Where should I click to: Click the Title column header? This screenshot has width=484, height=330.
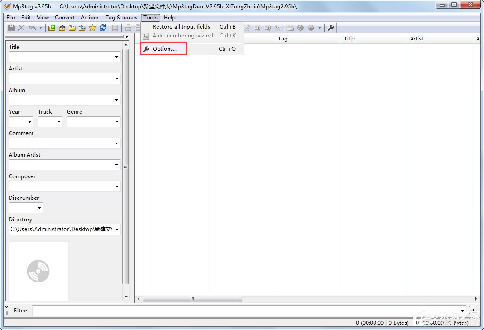pyautogui.click(x=374, y=39)
